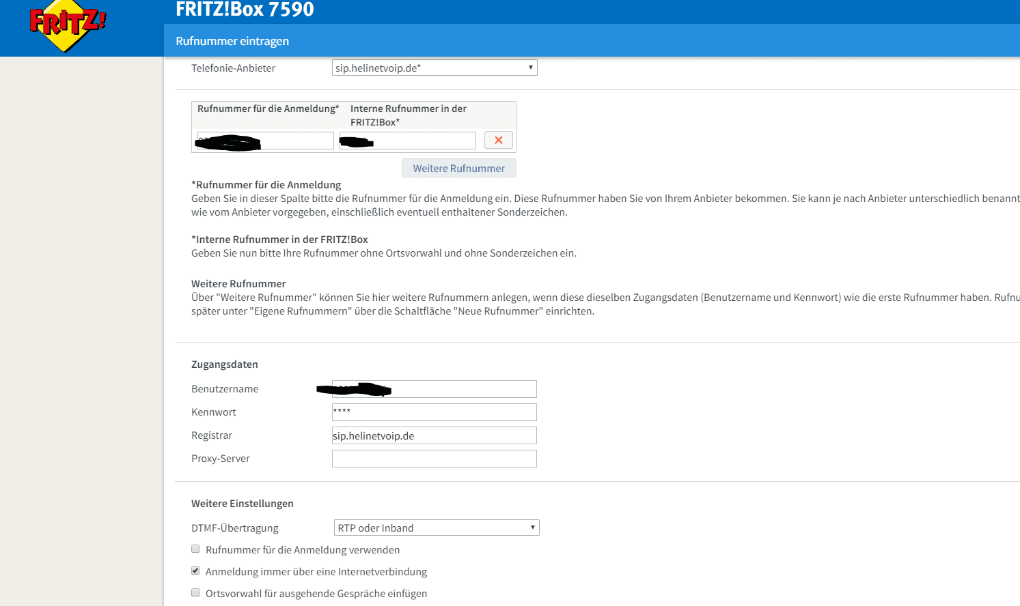The height and width of the screenshot is (606, 1020).
Task: Click the Proxy-Server label
Action: coord(221,459)
